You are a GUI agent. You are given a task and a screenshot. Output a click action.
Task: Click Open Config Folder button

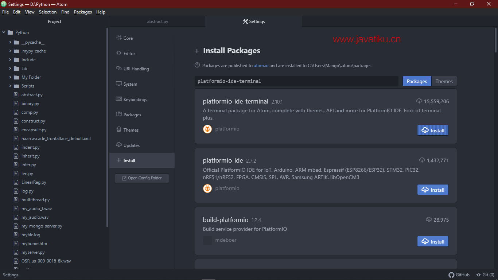click(x=142, y=178)
